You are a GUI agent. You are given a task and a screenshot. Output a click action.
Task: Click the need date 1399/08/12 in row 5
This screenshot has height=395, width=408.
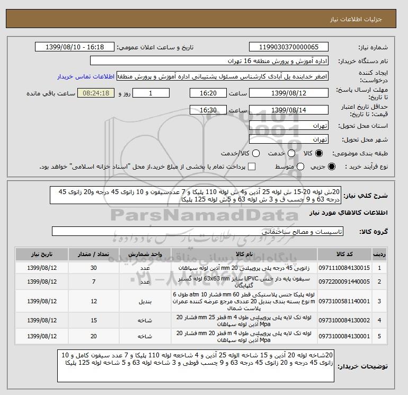(42, 336)
